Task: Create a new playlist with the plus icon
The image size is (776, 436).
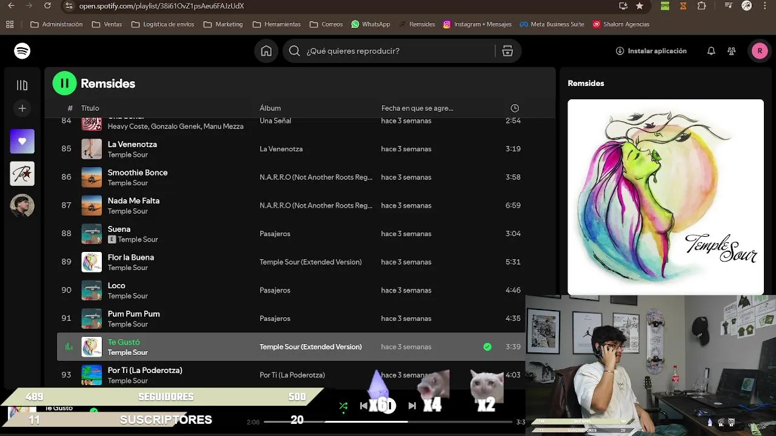Action: pyautogui.click(x=22, y=108)
